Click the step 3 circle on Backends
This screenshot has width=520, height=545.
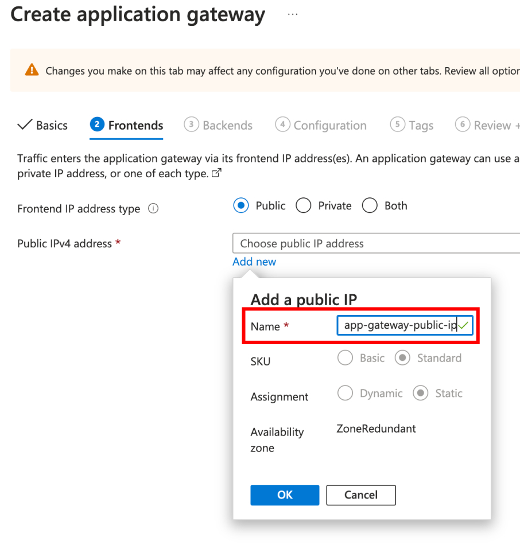tap(192, 124)
